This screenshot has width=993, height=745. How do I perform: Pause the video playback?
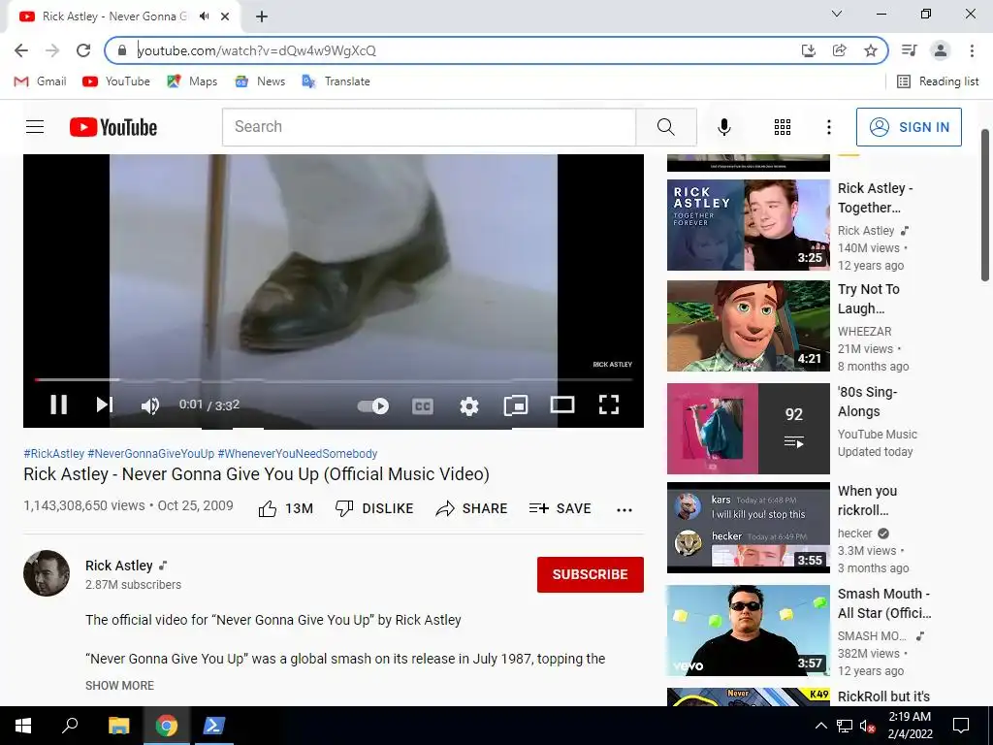[59, 405]
